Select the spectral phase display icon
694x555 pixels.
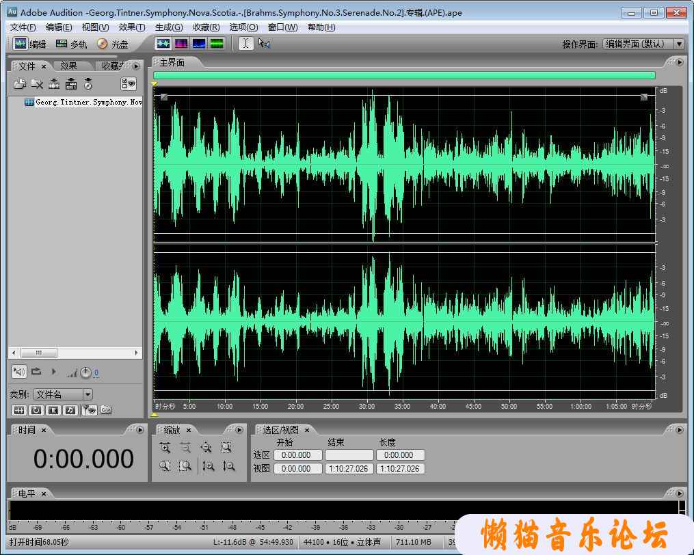coord(217,43)
